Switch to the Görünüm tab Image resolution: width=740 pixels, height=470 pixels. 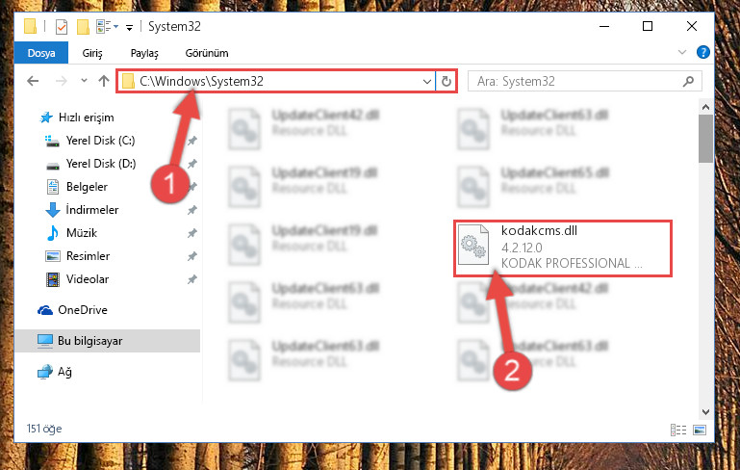point(207,53)
